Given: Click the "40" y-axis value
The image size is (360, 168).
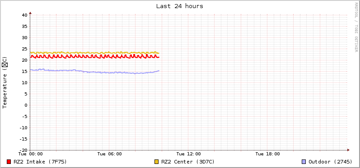Looking at the screenshot, I should pos(24,15).
